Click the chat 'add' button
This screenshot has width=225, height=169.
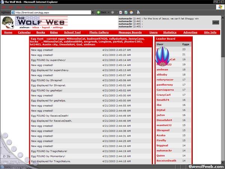point(216,22)
